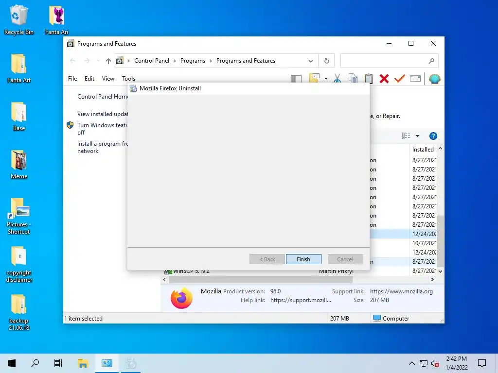
Task: Open the File menu
Action: (72, 79)
